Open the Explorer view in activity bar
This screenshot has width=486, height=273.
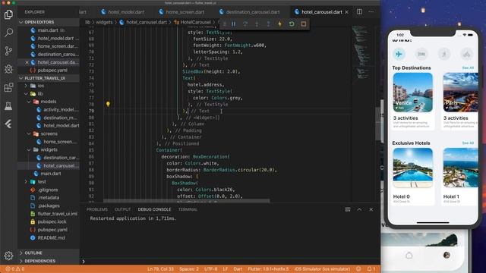(8, 14)
